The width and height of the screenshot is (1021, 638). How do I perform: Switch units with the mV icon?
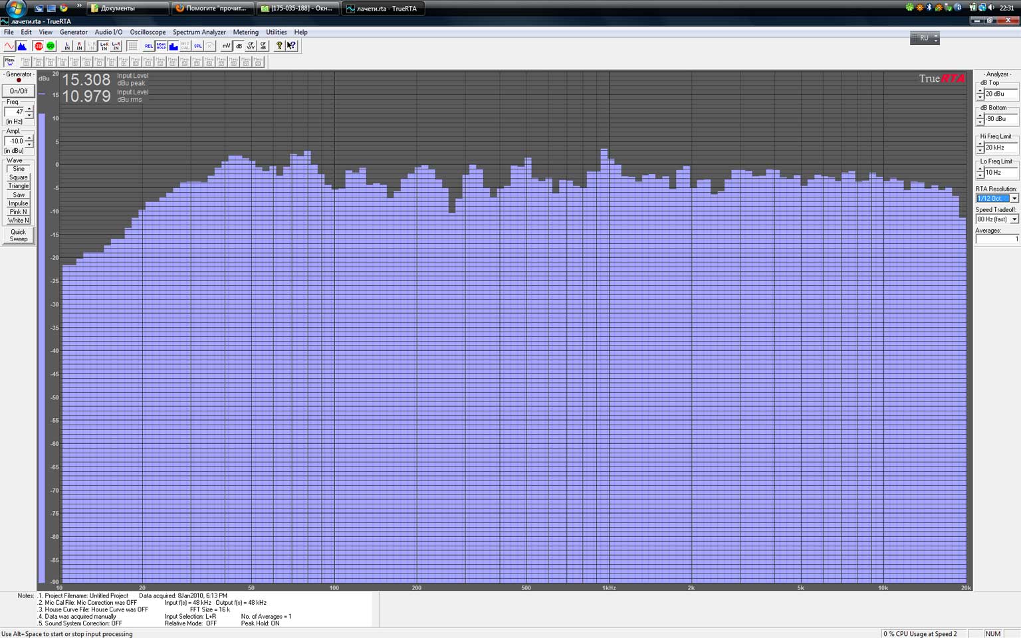point(226,46)
